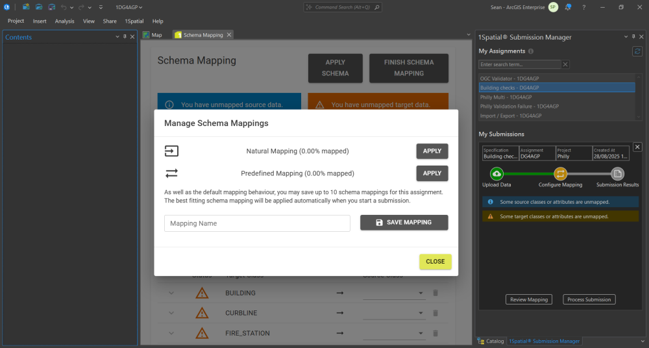Click the Upload Data step icon

(x=496, y=173)
